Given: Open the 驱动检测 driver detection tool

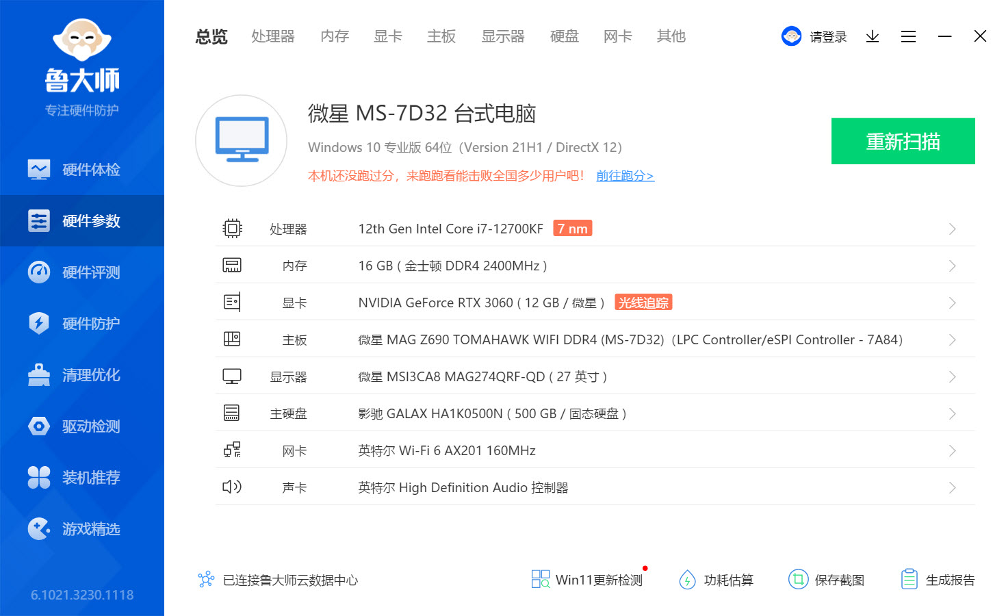Looking at the screenshot, I should pyautogui.click(x=82, y=426).
